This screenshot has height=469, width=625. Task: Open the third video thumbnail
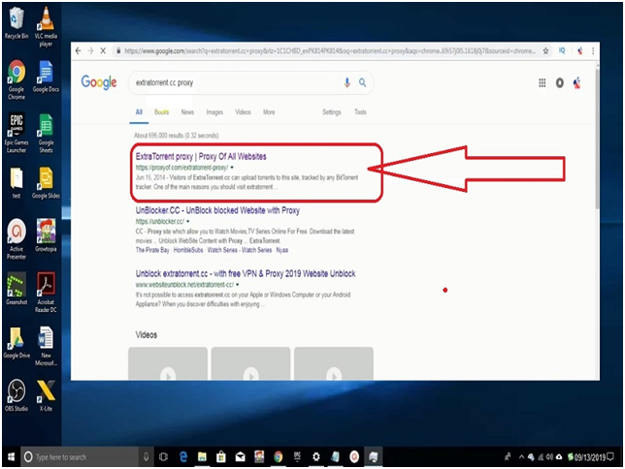tap(334, 363)
